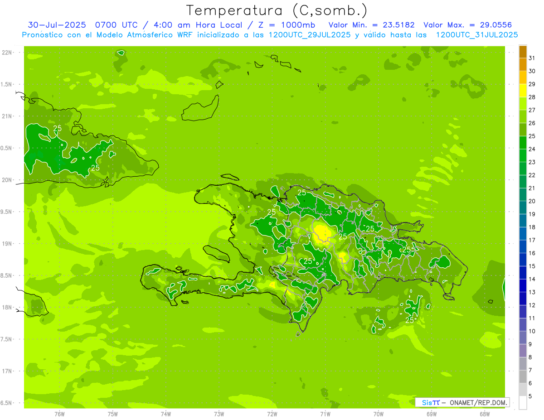This screenshot has width=544, height=420.
Task: Click the '29' label on the color legend
Action: (x=532, y=84)
